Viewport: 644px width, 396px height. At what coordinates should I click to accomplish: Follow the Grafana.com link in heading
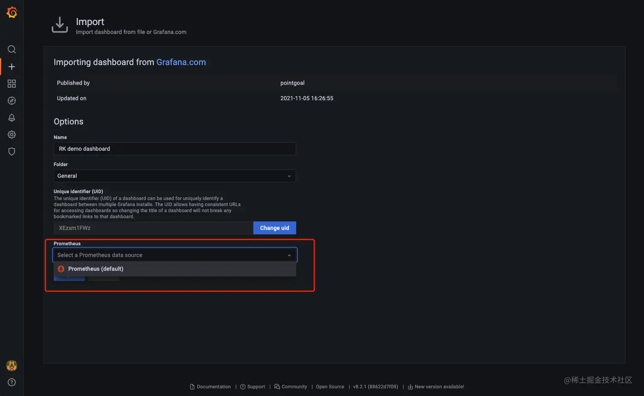[181, 62]
